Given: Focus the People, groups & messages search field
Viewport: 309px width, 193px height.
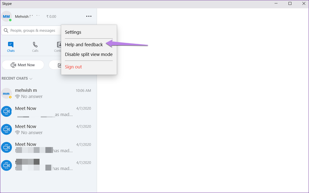Looking at the screenshot, I should pos(31,30).
